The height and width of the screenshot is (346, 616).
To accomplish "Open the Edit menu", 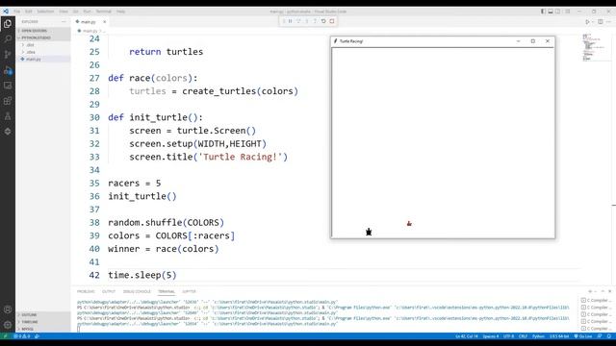I will click(x=29, y=12).
